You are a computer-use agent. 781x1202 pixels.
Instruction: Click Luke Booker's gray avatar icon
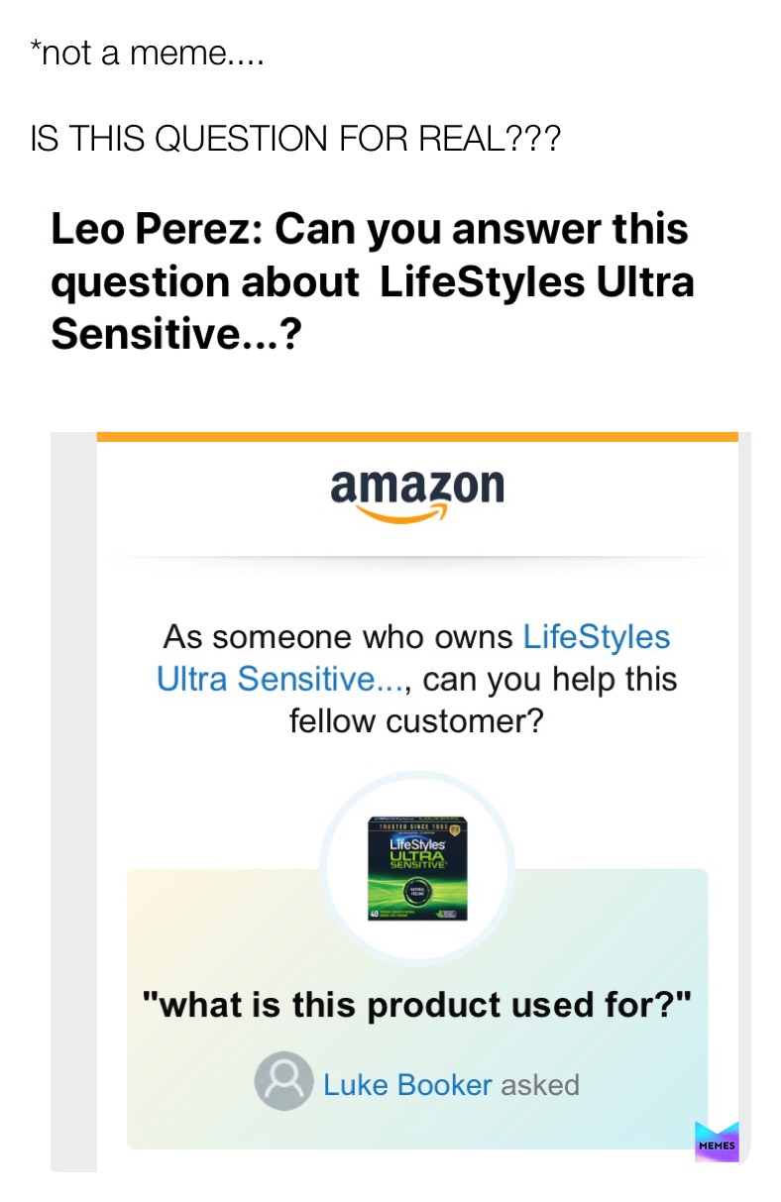click(x=283, y=1082)
